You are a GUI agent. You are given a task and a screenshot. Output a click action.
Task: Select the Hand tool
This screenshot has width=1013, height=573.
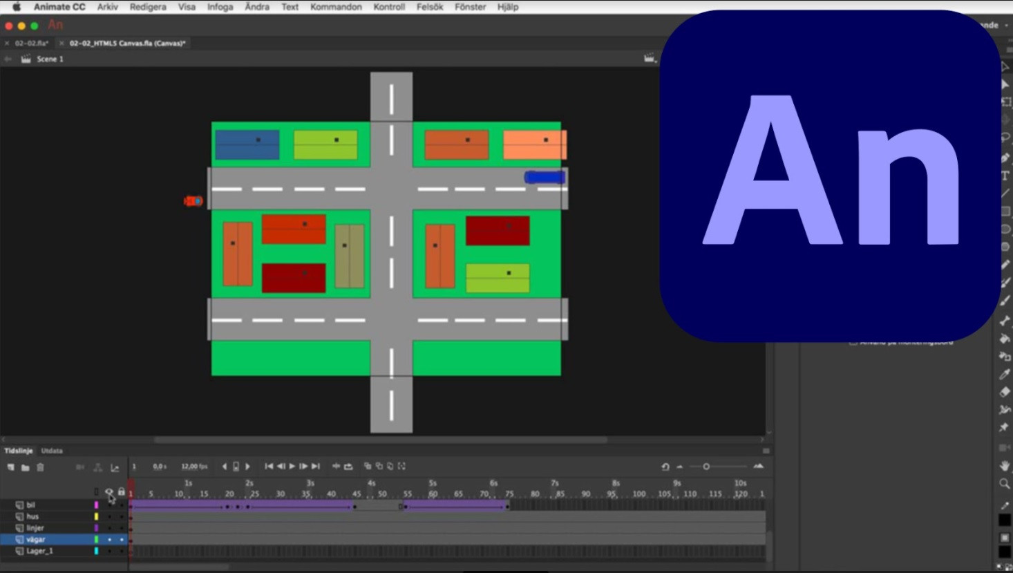(x=1005, y=466)
